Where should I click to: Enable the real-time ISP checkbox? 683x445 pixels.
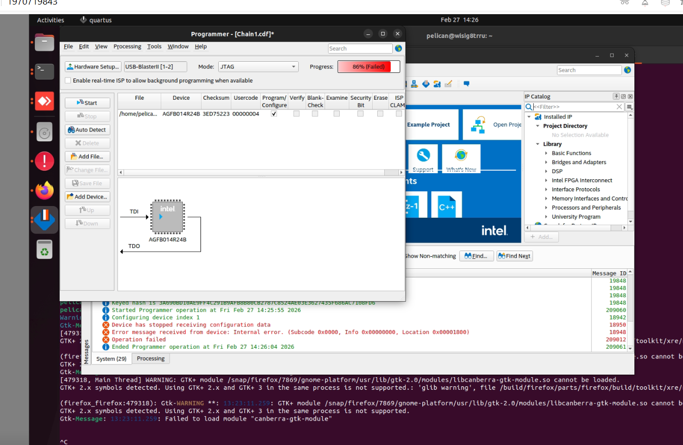click(x=68, y=80)
